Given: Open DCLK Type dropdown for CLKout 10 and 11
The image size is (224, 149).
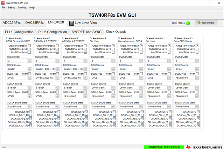Looking at the screenshot, I should point(159,78).
